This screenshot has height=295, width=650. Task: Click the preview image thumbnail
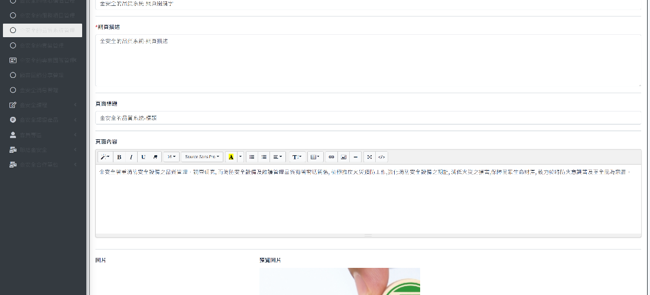339,281
